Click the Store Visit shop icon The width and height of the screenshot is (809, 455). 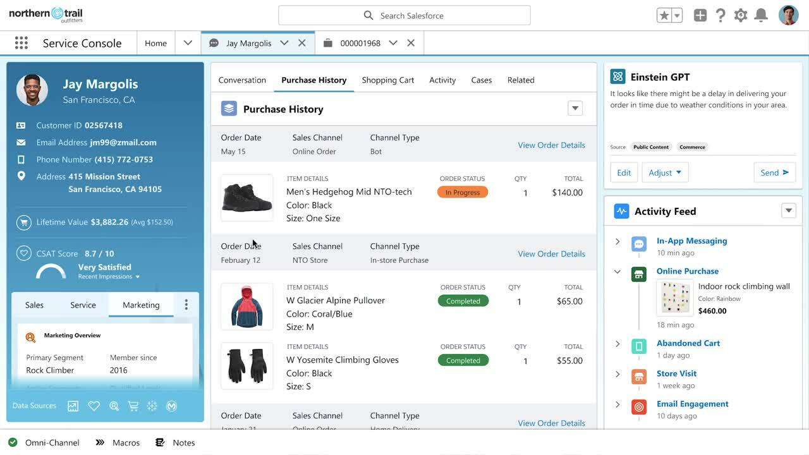pyautogui.click(x=639, y=377)
